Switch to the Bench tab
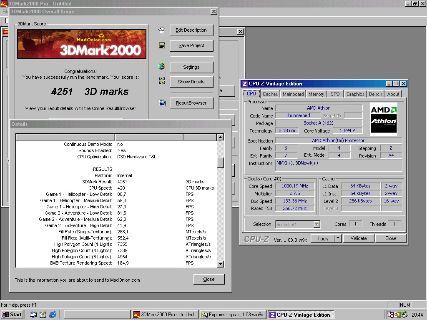 (376, 94)
